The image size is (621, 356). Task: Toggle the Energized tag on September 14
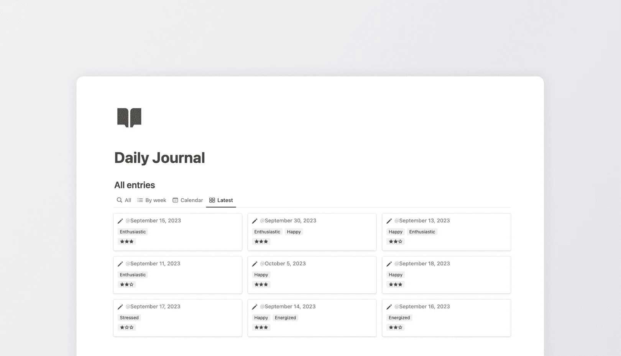[x=285, y=317]
